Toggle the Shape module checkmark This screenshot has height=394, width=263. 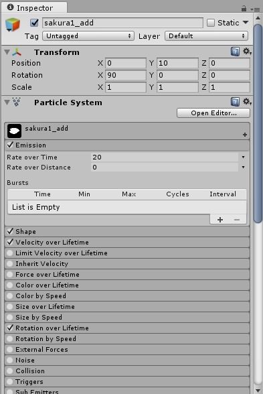[10, 231]
